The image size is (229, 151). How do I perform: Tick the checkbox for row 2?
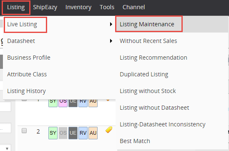[24, 131]
